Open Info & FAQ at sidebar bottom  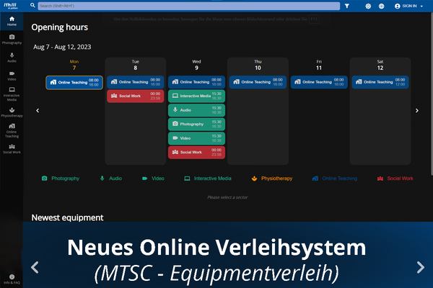[12, 279]
